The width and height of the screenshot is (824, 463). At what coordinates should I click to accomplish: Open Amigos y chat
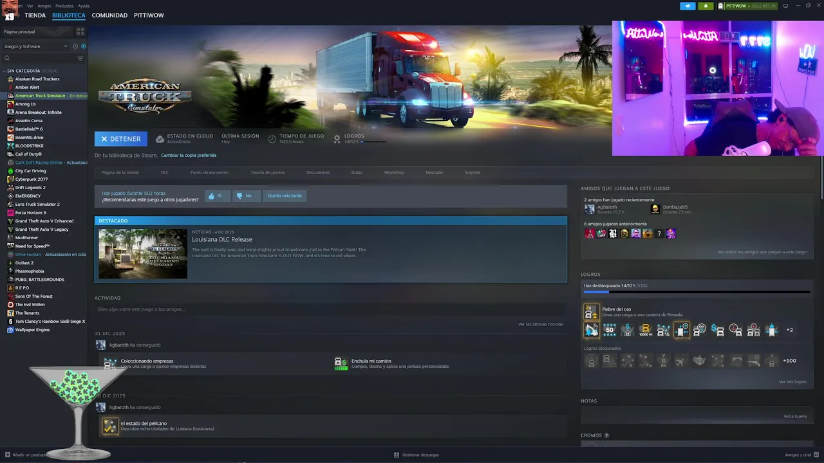click(x=801, y=455)
